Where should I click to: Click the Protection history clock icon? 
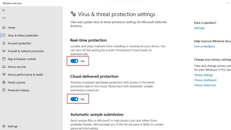pyautogui.click(x=4, y=90)
